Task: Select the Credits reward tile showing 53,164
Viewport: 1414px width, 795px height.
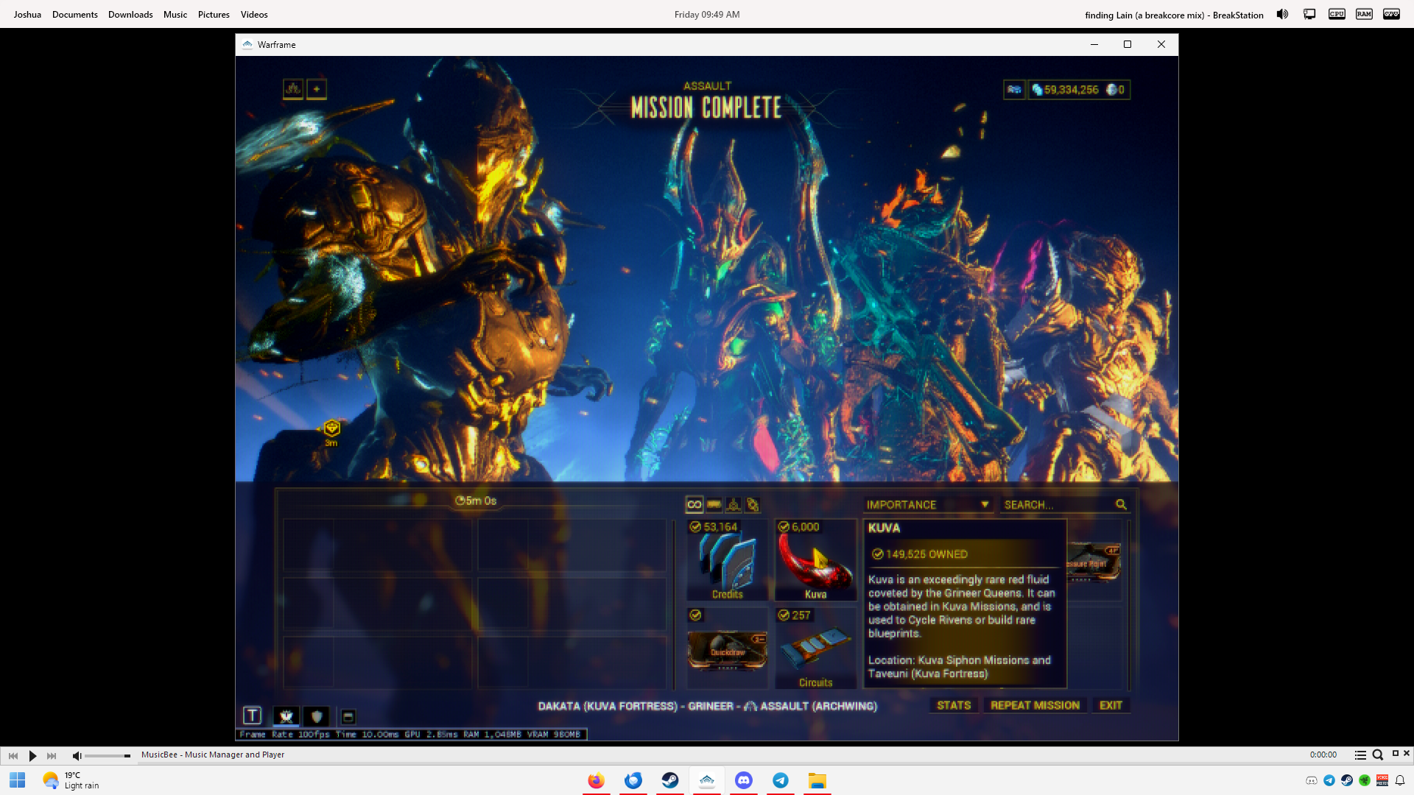Action: click(x=728, y=560)
